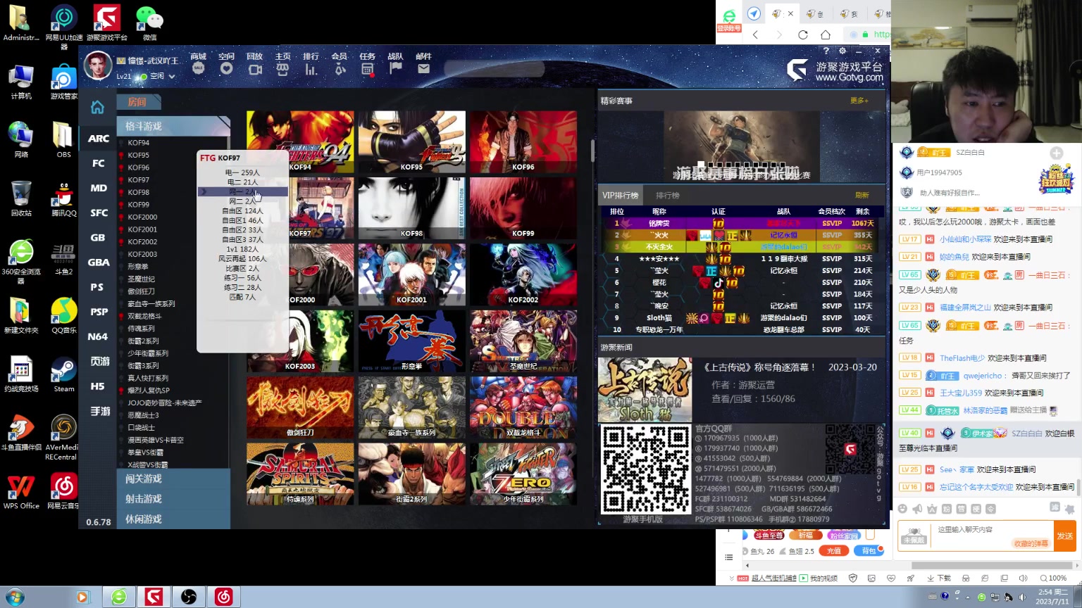Click the shield icon in the browser status bar

coord(853,578)
